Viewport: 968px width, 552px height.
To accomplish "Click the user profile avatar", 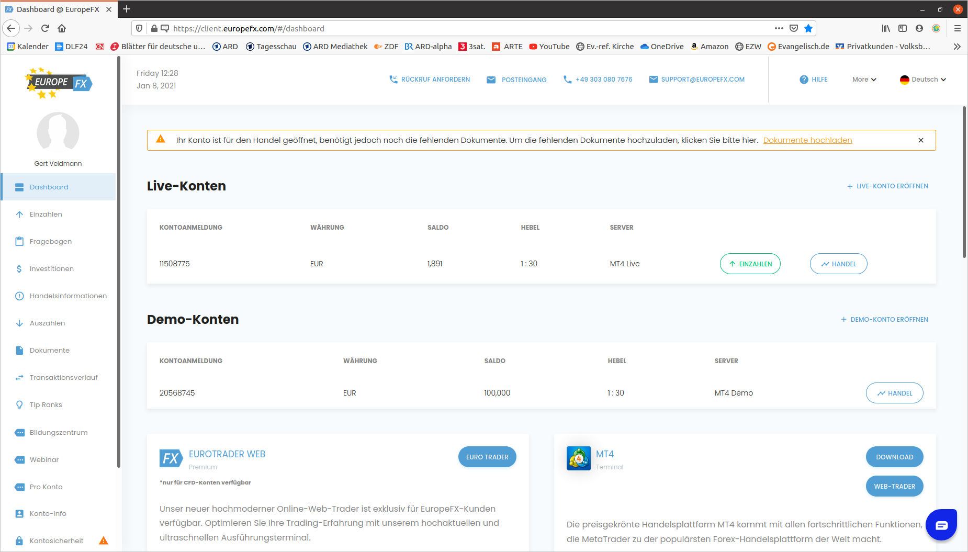I will [58, 132].
